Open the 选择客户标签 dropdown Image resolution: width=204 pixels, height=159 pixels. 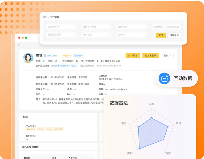[96, 27]
